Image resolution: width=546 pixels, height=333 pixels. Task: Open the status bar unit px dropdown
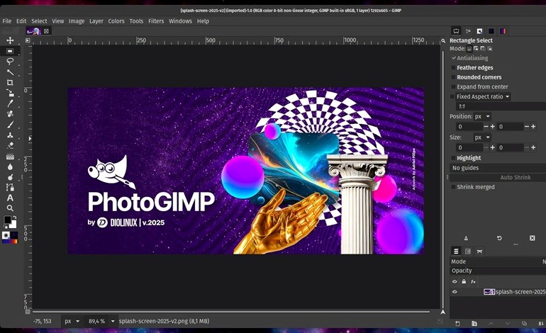click(x=72, y=321)
